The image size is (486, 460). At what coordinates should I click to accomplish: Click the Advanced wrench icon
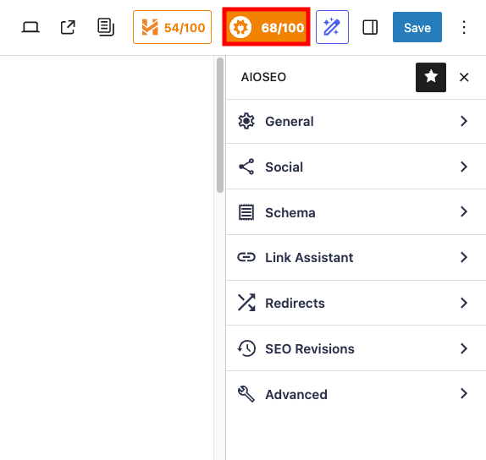click(246, 394)
